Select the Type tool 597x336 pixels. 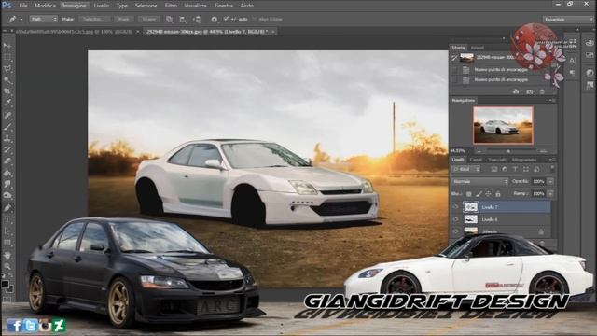pos(7,219)
